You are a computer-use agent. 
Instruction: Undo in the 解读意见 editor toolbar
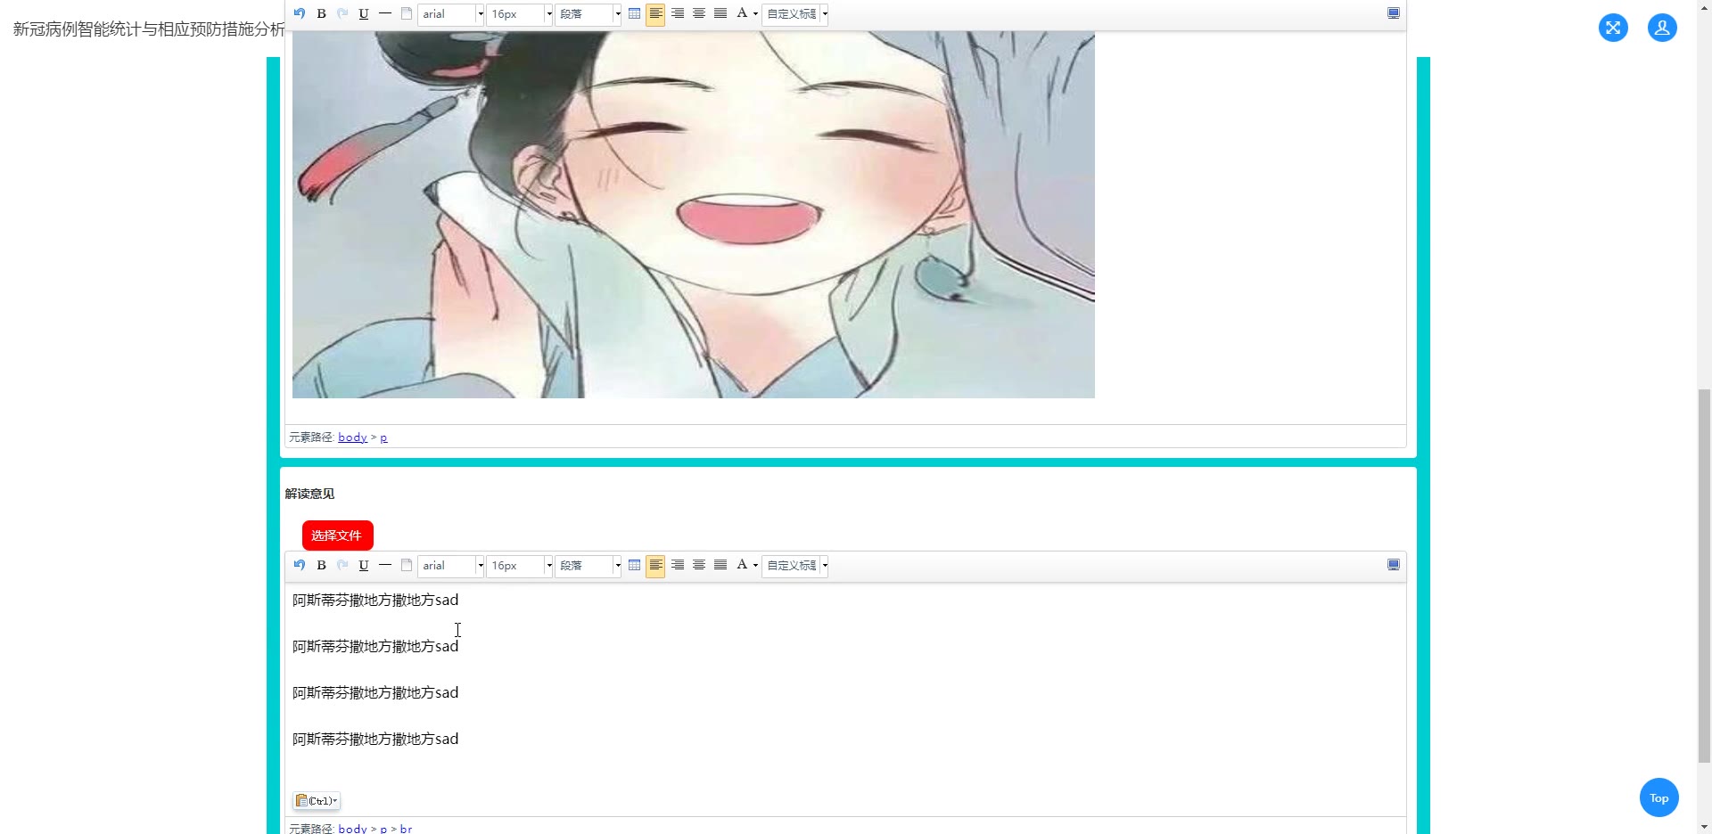coord(300,565)
